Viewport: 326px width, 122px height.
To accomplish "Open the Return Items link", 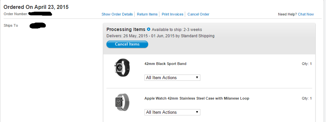I will click(x=147, y=14).
